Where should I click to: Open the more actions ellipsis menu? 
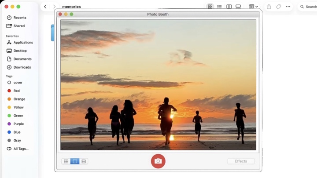click(288, 7)
